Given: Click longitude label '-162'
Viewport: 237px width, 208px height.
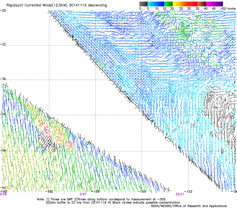Looking at the screenshot, I should coord(49,192).
